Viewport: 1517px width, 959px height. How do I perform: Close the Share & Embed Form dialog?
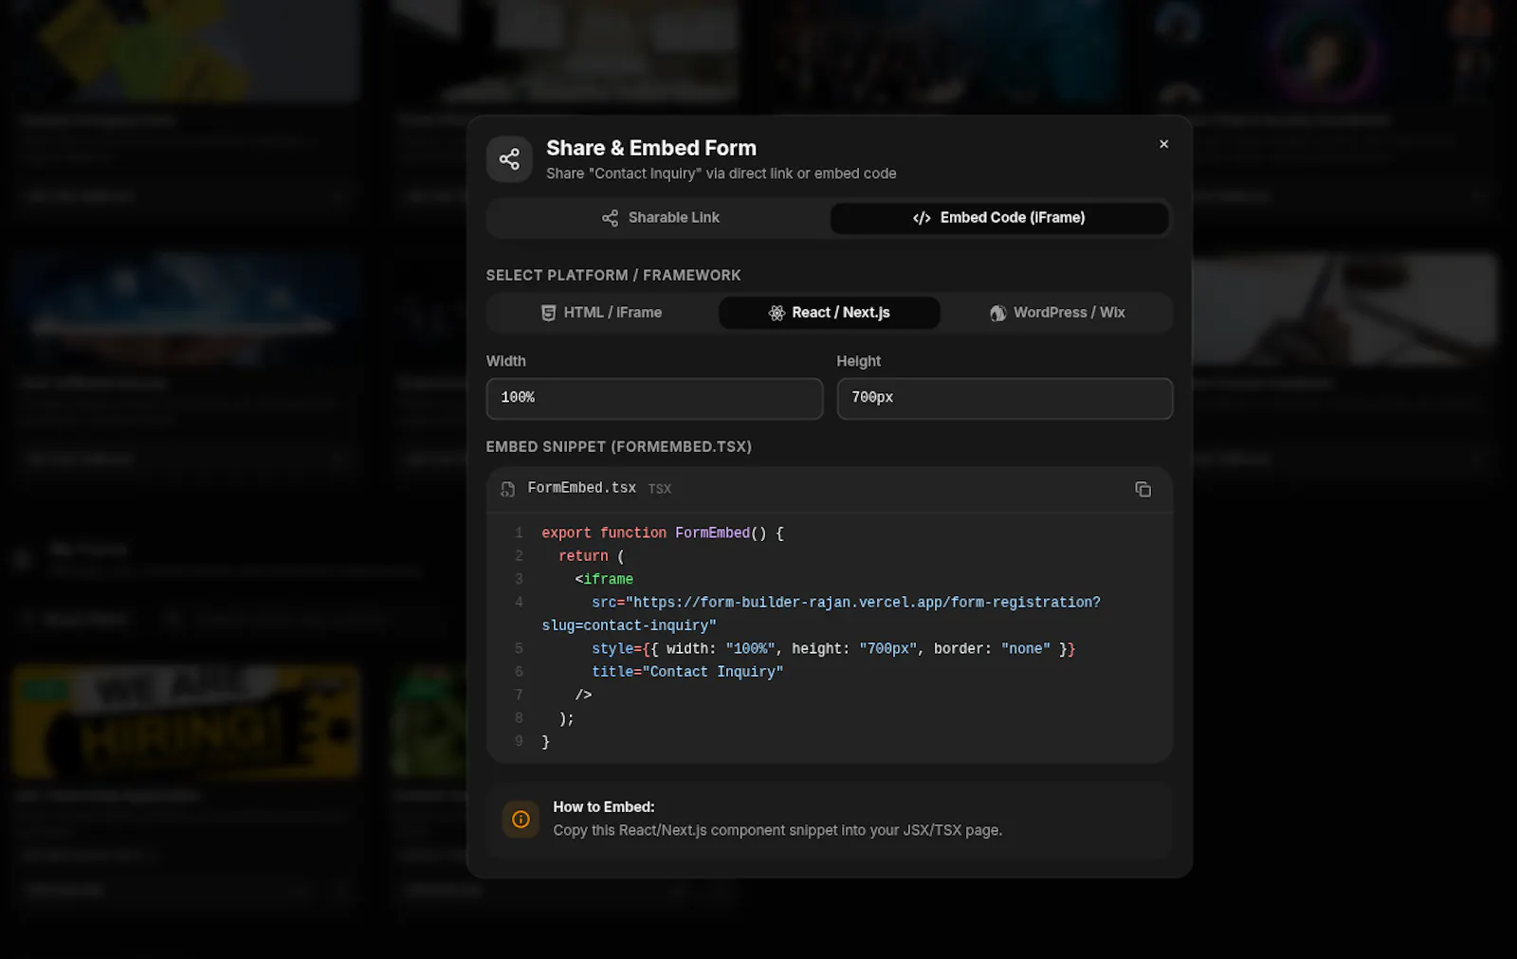tap(1163, 144)
